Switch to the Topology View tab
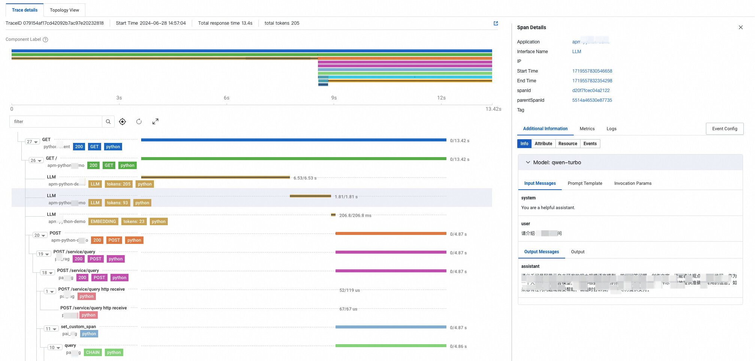Viewport: 755px width, 361px height. (x=64, y=10)
